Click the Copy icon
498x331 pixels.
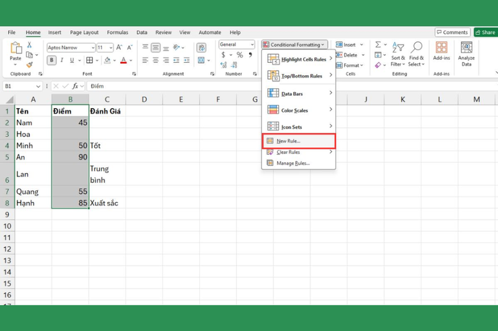pos(29,55)
